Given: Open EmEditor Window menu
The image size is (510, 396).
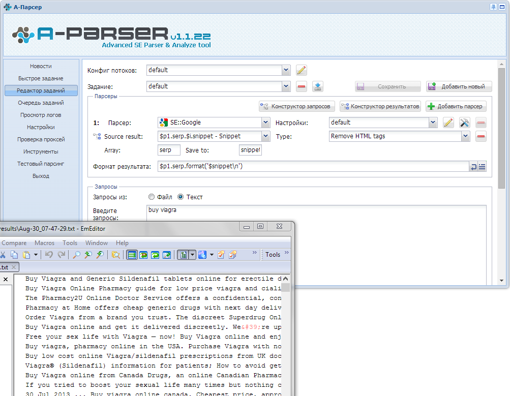Looking at the screenshot, I should click(97, 243).
